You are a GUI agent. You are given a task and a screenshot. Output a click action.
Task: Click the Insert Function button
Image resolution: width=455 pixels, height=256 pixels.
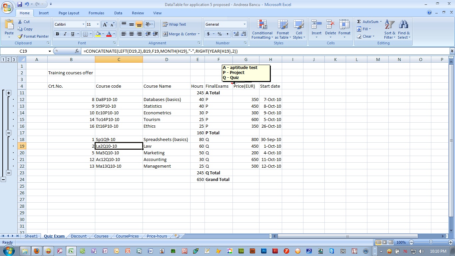[77, 51]
